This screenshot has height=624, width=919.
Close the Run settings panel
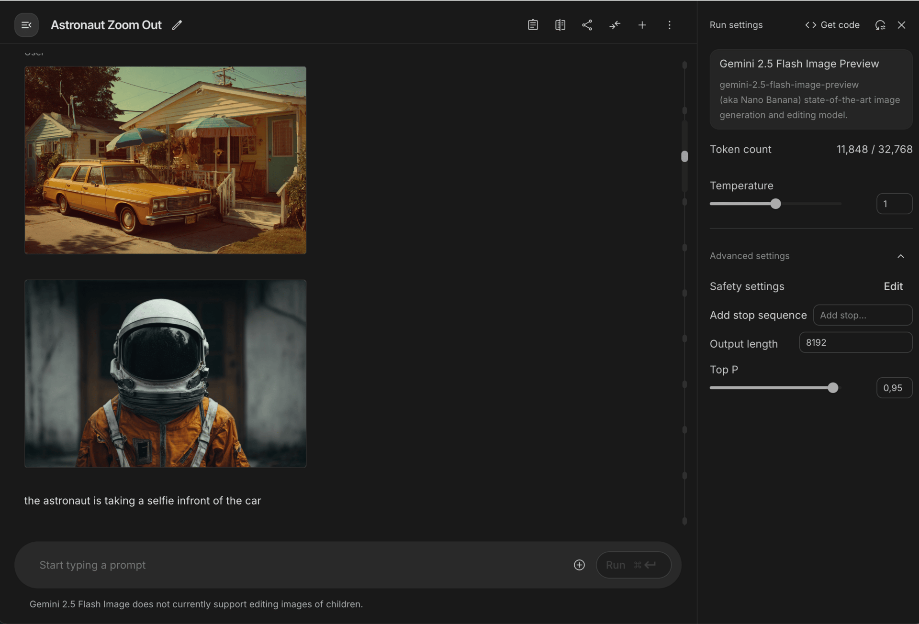coord(901,25)
